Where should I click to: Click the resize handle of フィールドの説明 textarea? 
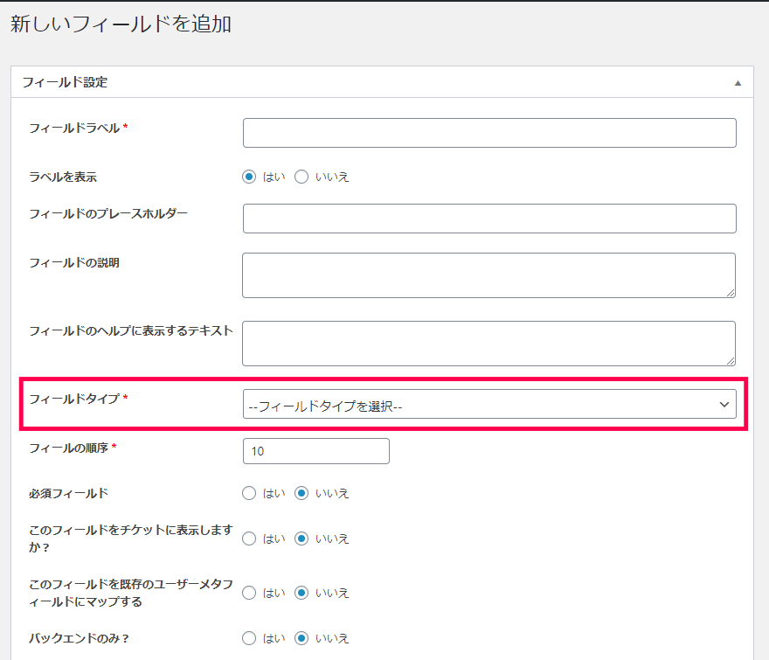tap(731, 293)
